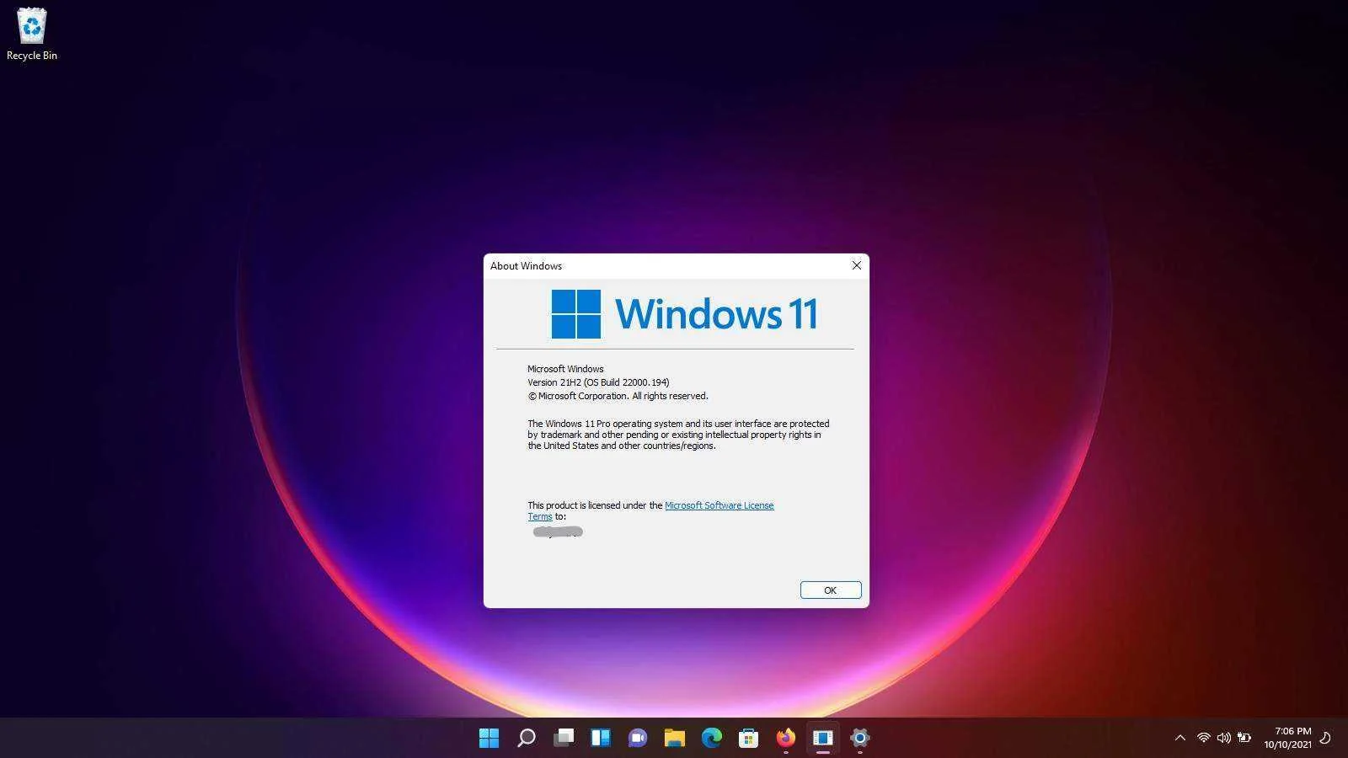
Task: Click the "Version 21H2 (OS Build 22000.194)" line
Action: click(x=598, y=382)
